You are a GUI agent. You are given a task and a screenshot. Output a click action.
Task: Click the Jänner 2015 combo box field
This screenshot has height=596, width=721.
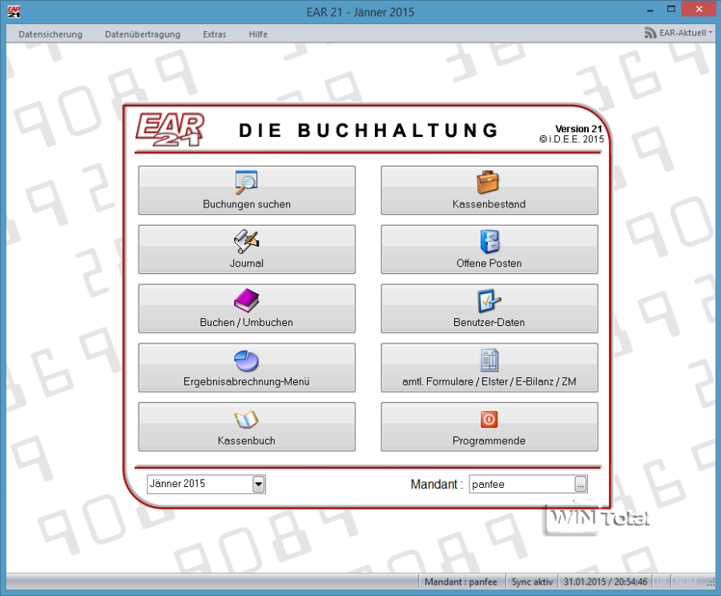pyautogui.click(x=206, y=484)
